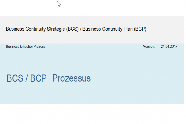Click "BCS" in the large blue heading
The height and width of the screenshot is (124, 186).
(x=15, y=78)
